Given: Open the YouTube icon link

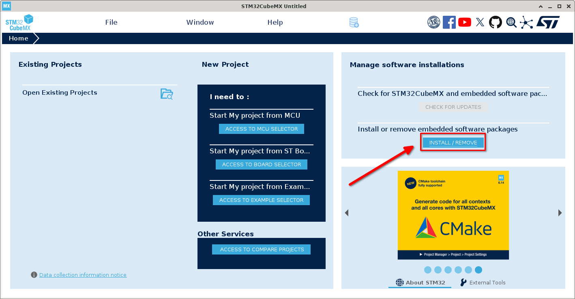Looking at the screenshot, I should click(x=464, y=22).
